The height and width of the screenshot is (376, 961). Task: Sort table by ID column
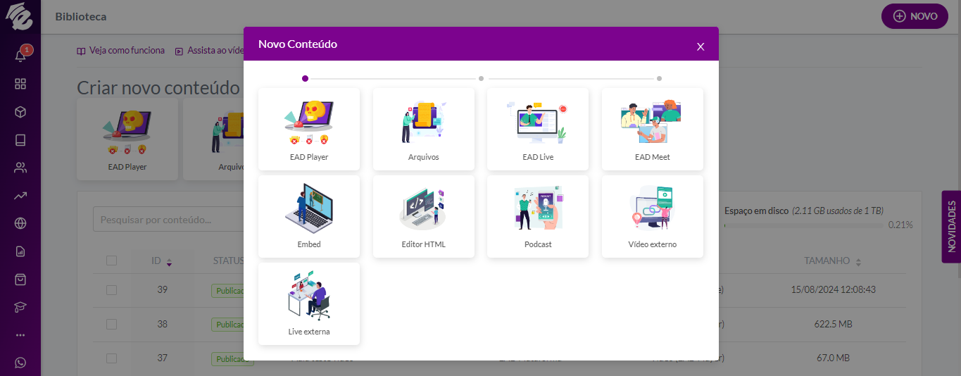click(162, 261)
